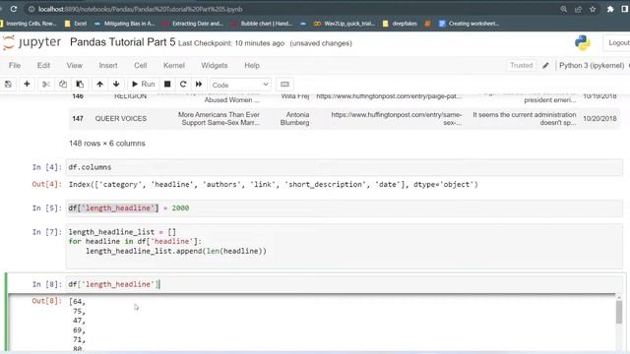Click the share page icon in address bar
The width and height of the screenshot is (630, 354).
click(x=578, y=9)
